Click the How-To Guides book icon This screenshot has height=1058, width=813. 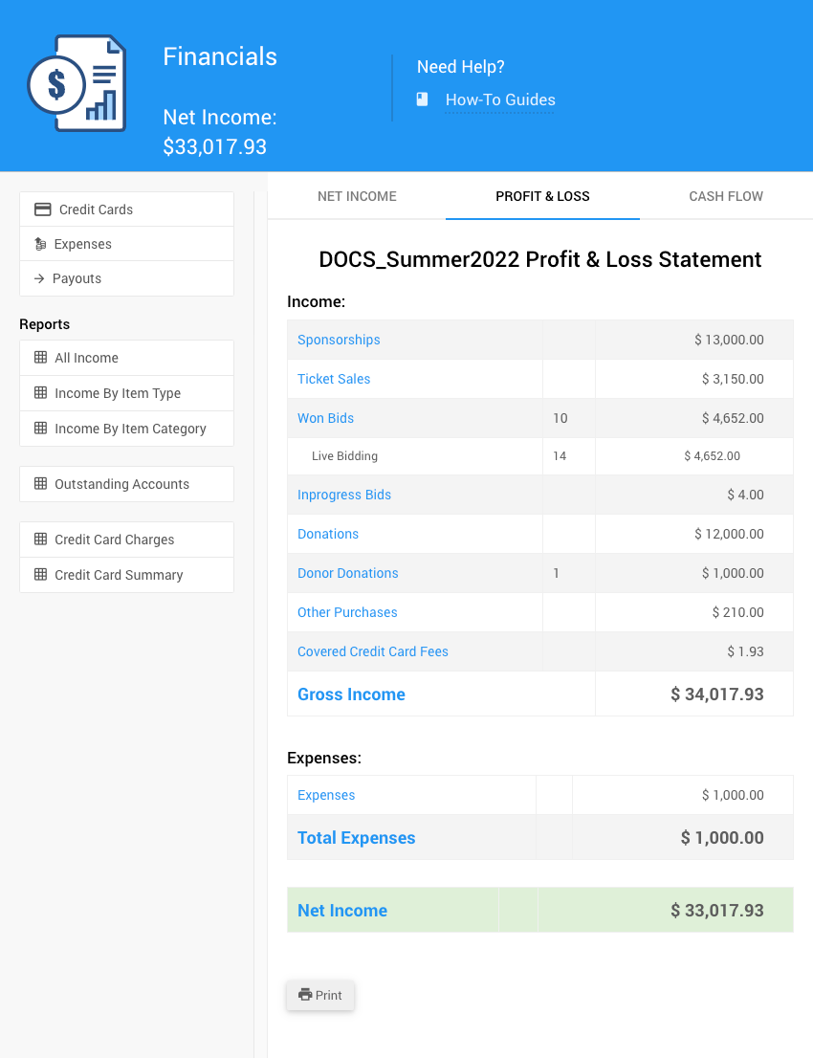pyautogui.click(x=422, y=99)
